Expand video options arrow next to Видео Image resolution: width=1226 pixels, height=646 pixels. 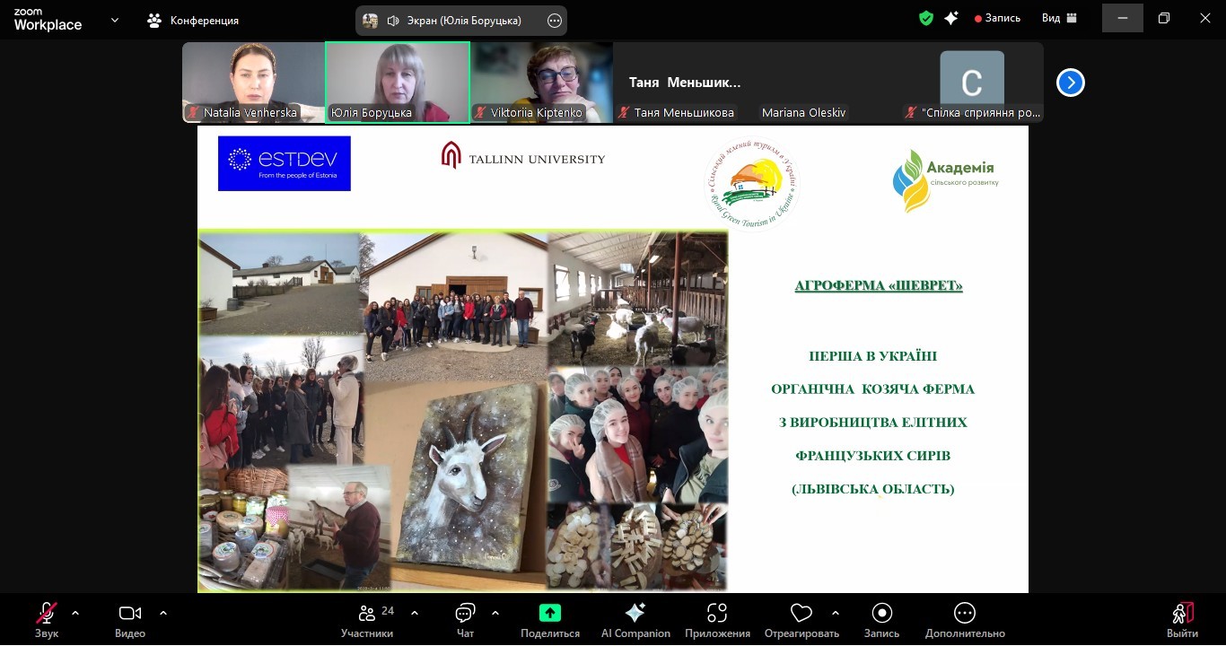163,613
